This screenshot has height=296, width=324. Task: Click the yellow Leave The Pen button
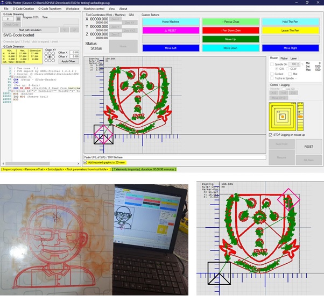[x=290, y=30]
